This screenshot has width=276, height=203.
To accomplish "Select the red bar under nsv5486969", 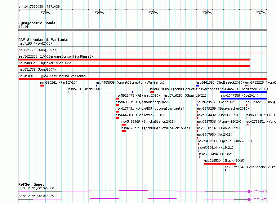I will pos(123,125).
